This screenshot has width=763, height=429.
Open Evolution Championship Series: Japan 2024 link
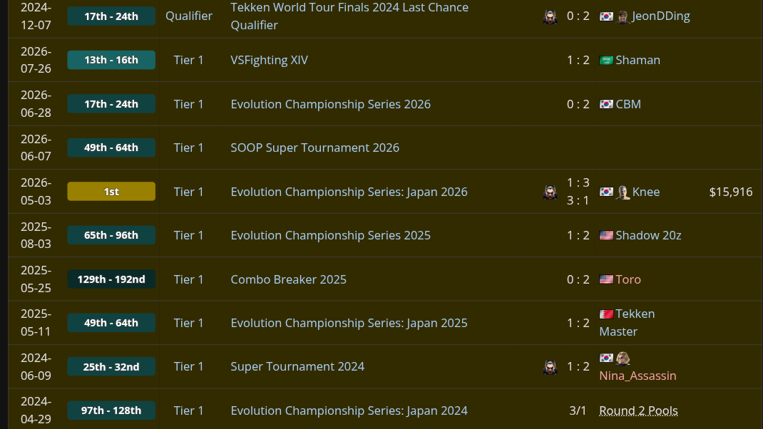click(x=349, y=410)
